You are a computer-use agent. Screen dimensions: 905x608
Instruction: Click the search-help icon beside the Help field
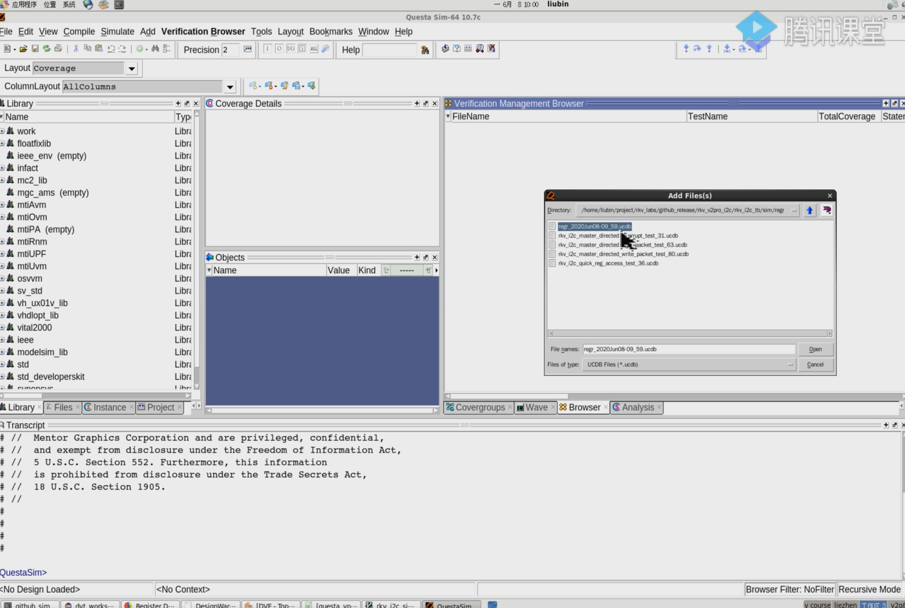425,50
